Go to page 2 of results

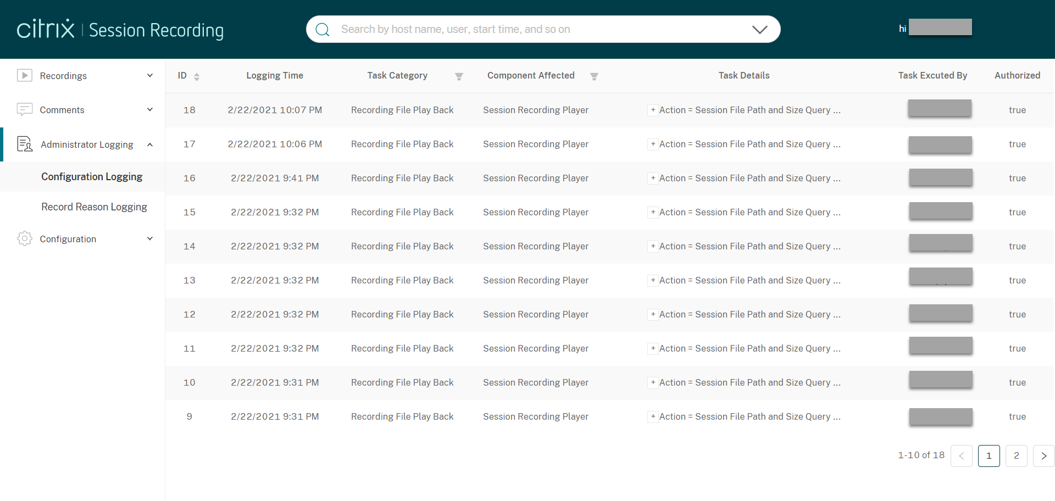pos(1016,455)
